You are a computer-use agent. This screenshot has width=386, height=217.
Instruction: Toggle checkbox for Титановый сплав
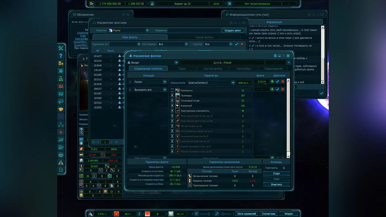click(x=172, y=101)
